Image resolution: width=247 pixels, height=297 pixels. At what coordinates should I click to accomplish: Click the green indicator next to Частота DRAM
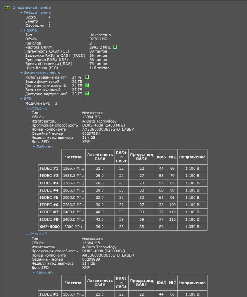(x=115, y=47)
